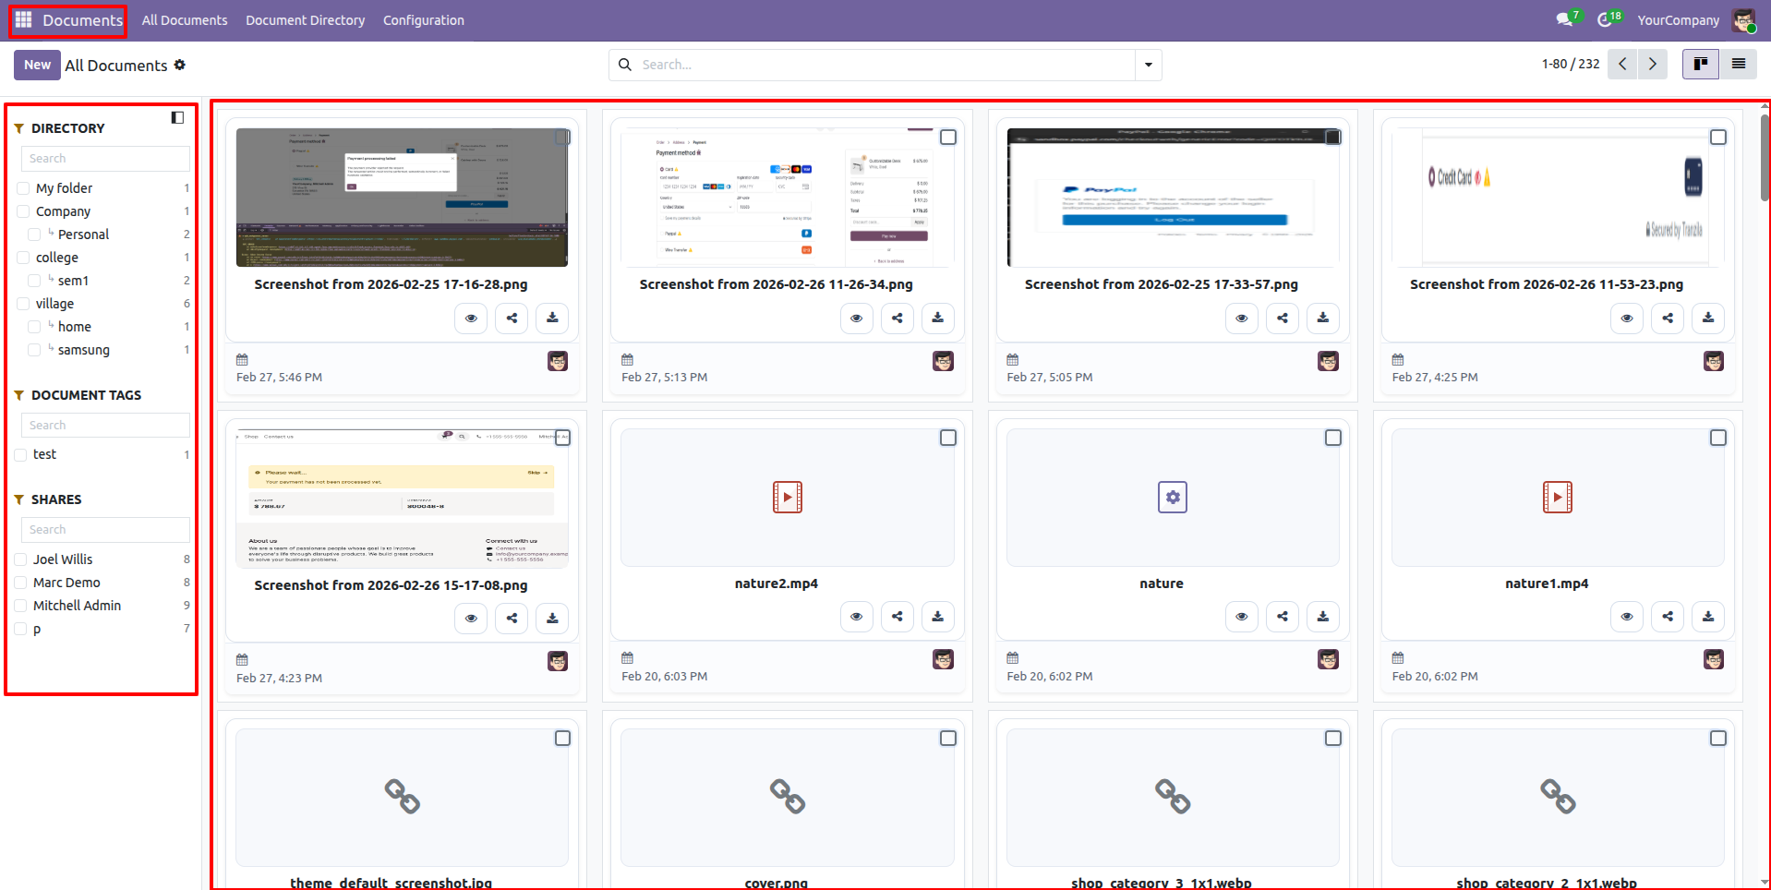
Task: Preview Screenshot from 2026-02-26 11-26-34.png
Action: point(856,318)
